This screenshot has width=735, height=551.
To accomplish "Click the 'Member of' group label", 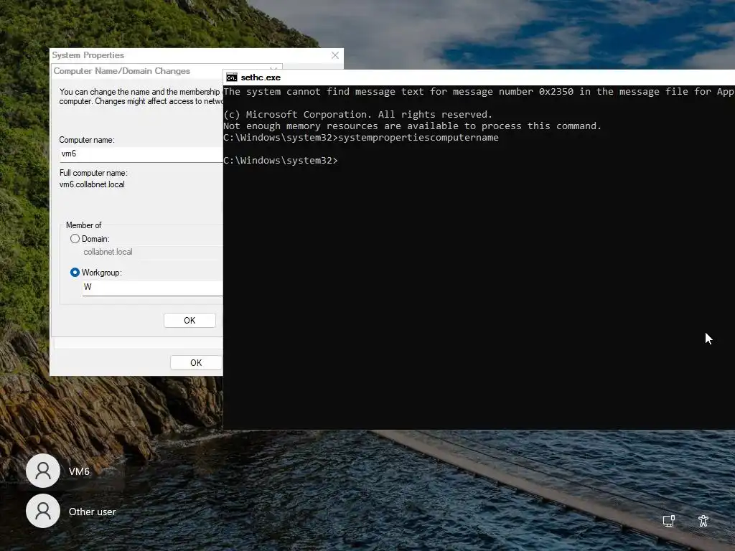I will (x=83, y=225).
